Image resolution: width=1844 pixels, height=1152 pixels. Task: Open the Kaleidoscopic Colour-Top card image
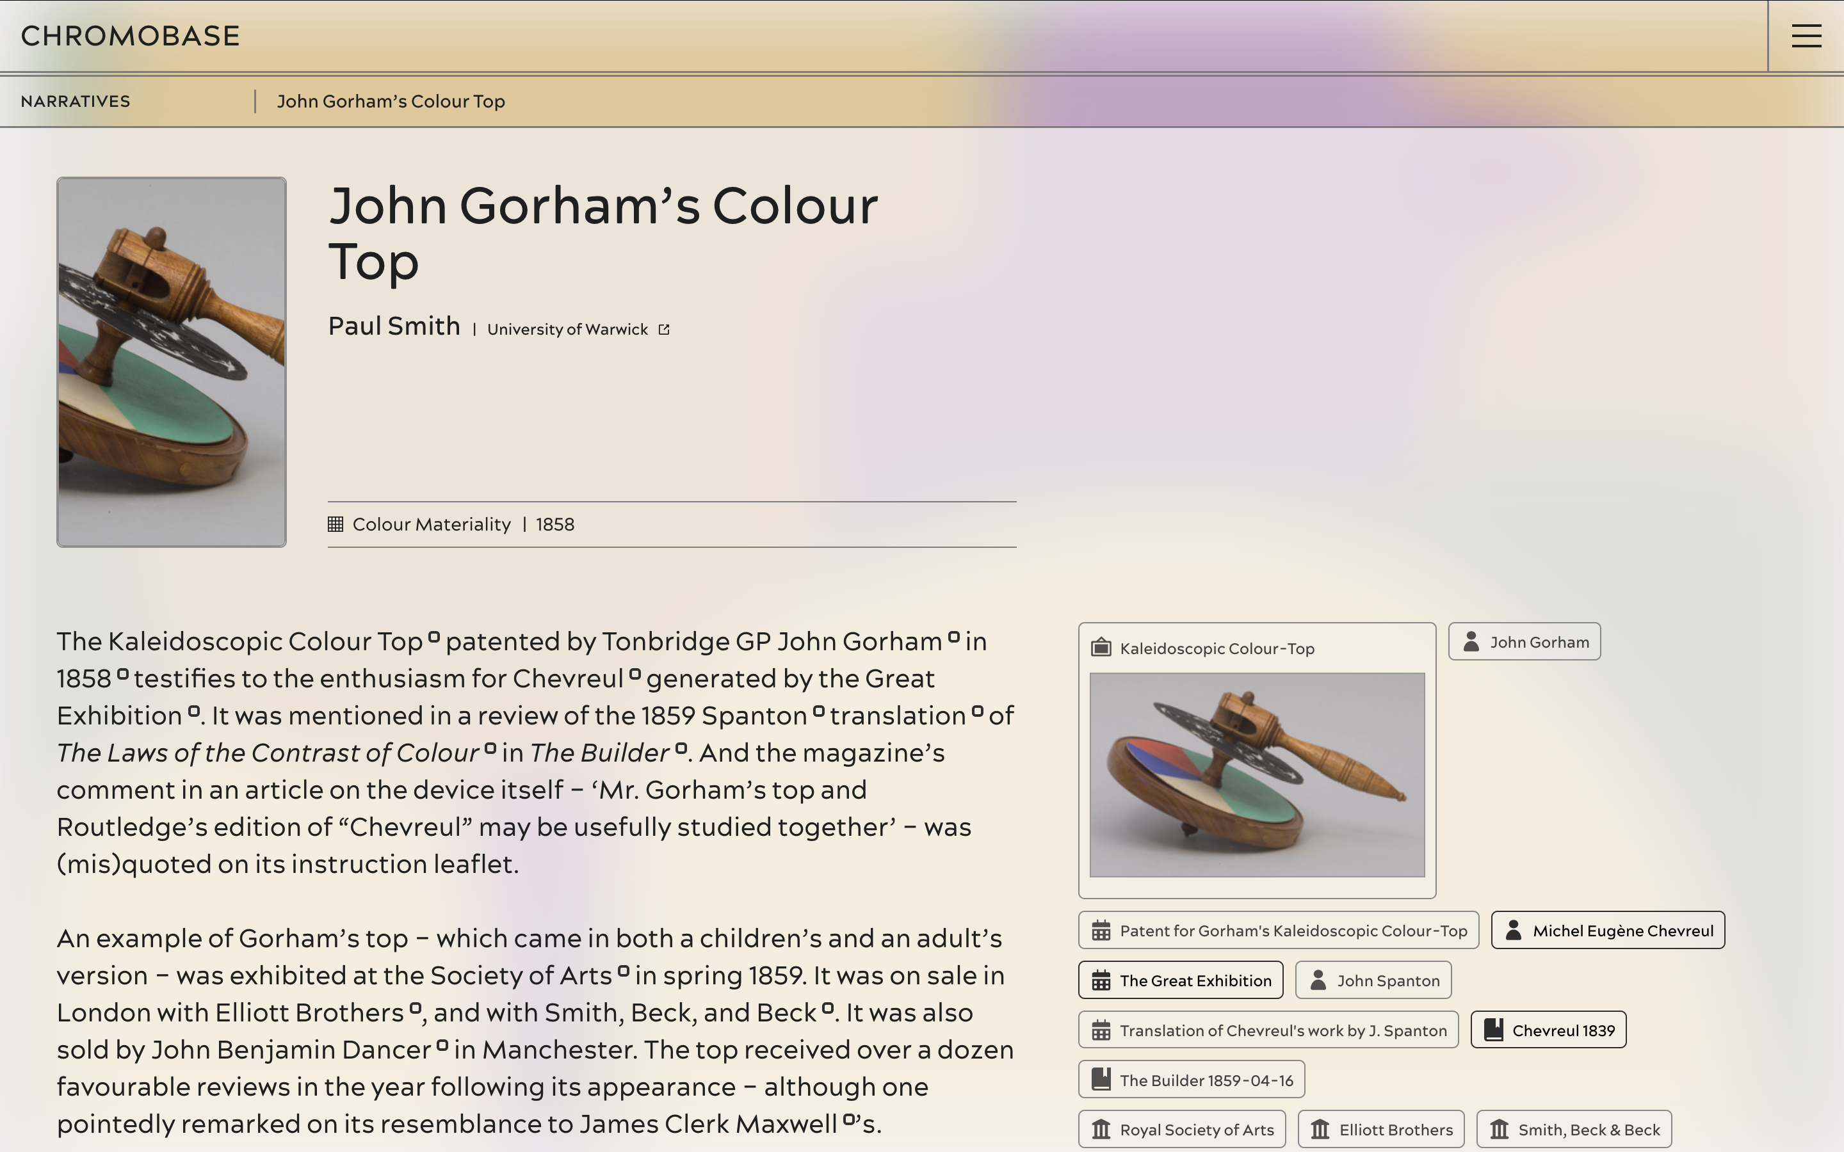[x=1256, y=774]
